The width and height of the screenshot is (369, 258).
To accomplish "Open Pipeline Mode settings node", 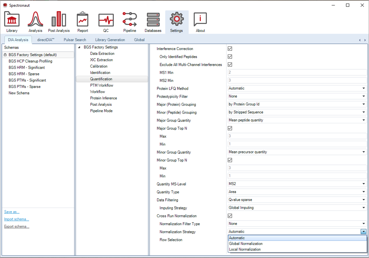I will click(x=101, y=111).
